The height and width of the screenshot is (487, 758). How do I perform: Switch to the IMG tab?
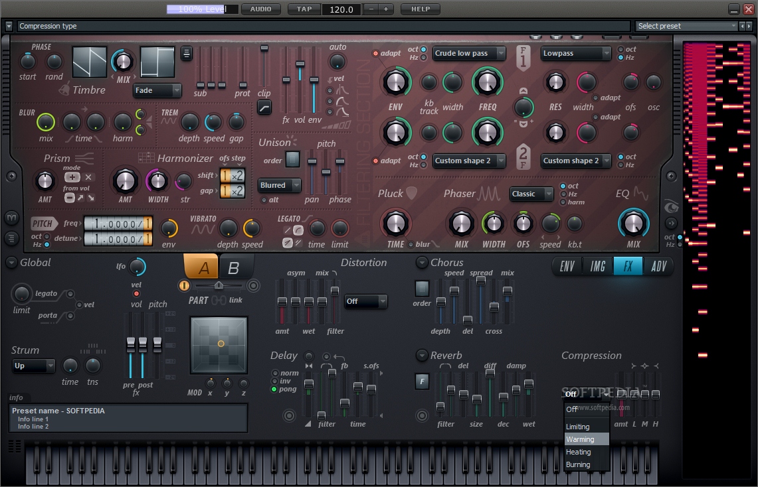coord(597,266)
